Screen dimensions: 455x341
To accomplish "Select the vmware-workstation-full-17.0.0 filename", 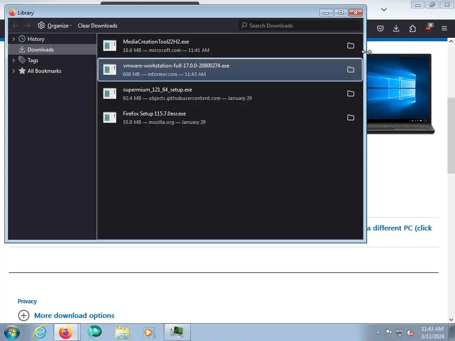I will 176,66.
